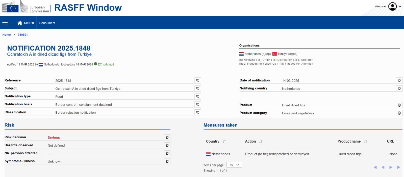This screenshot has height=177, width=404.
Task: Select 'Border rejection notification' classification text
Action: coord(75,113)
